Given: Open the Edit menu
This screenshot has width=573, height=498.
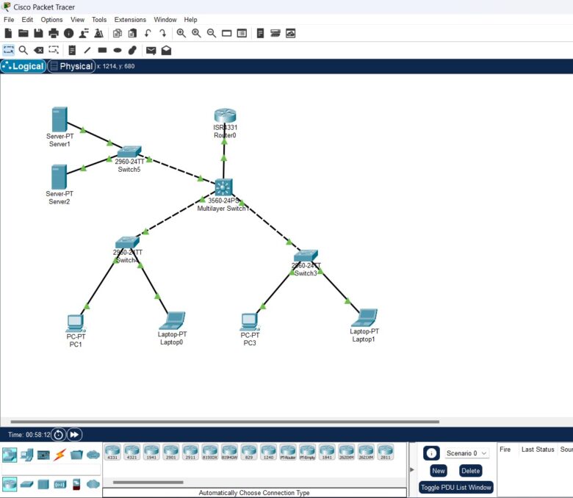Looking at the screenshot, I should (27, 19).
